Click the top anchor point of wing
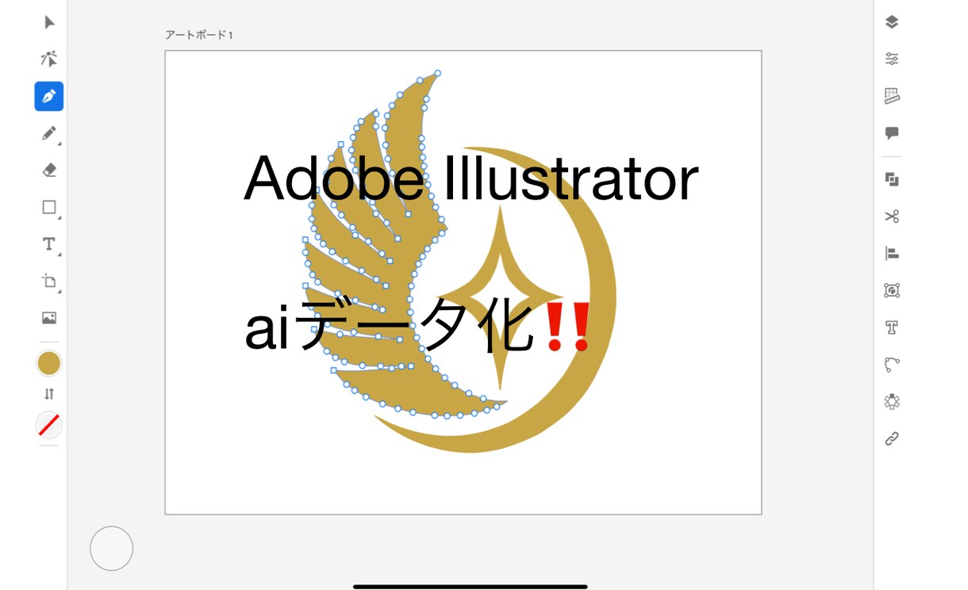 (x=437, y=73)
